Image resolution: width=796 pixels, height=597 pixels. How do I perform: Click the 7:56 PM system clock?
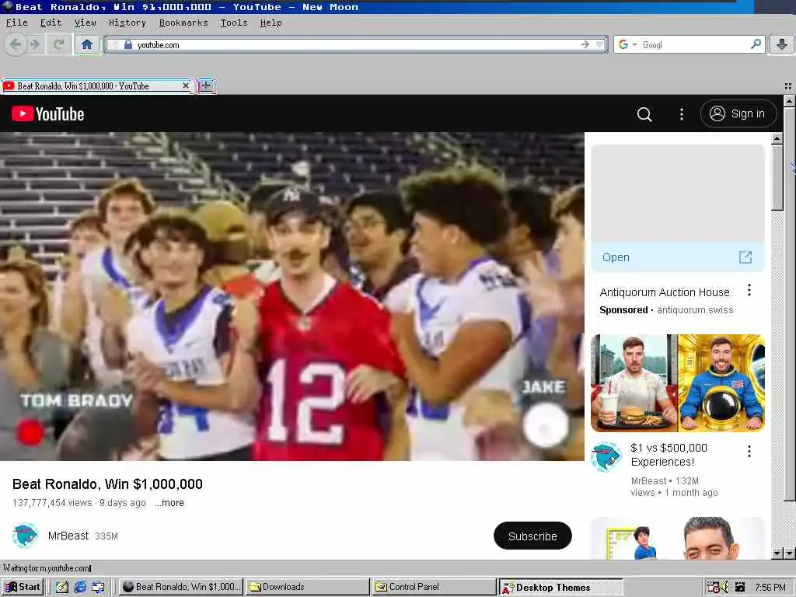pyautogui.click(x=770, y=588)
